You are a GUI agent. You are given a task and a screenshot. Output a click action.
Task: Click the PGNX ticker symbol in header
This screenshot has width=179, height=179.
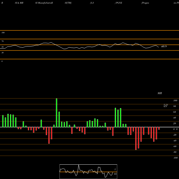pyautogui.click(x=119, y=3)
